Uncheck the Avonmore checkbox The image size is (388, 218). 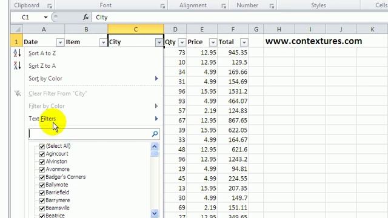pos(42,170)
